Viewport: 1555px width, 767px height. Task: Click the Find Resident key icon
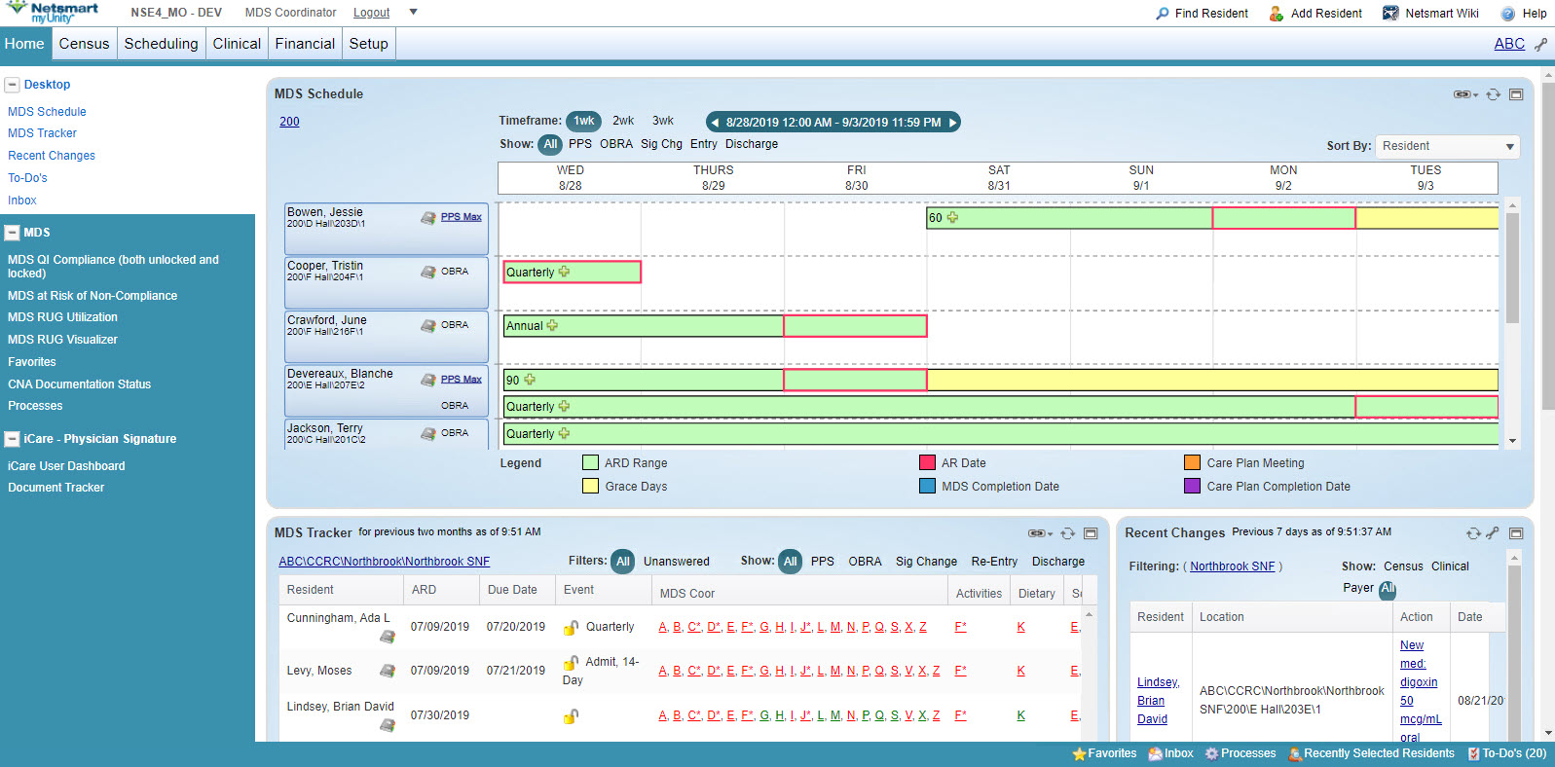pos(1162,14)
